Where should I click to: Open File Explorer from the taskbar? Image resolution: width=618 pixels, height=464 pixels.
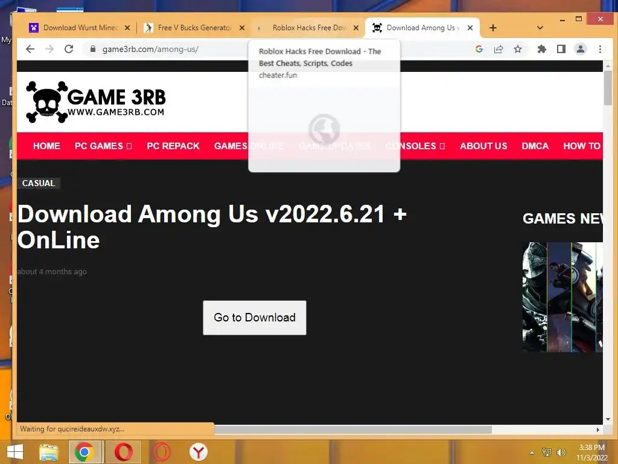click(48, 452)
